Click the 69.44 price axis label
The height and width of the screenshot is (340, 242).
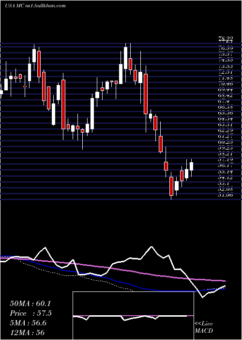(x=226, y=89)
